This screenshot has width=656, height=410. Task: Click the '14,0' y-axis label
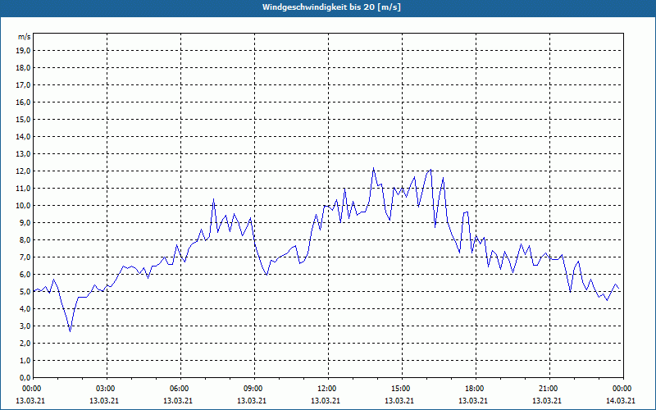pos(23,137)
